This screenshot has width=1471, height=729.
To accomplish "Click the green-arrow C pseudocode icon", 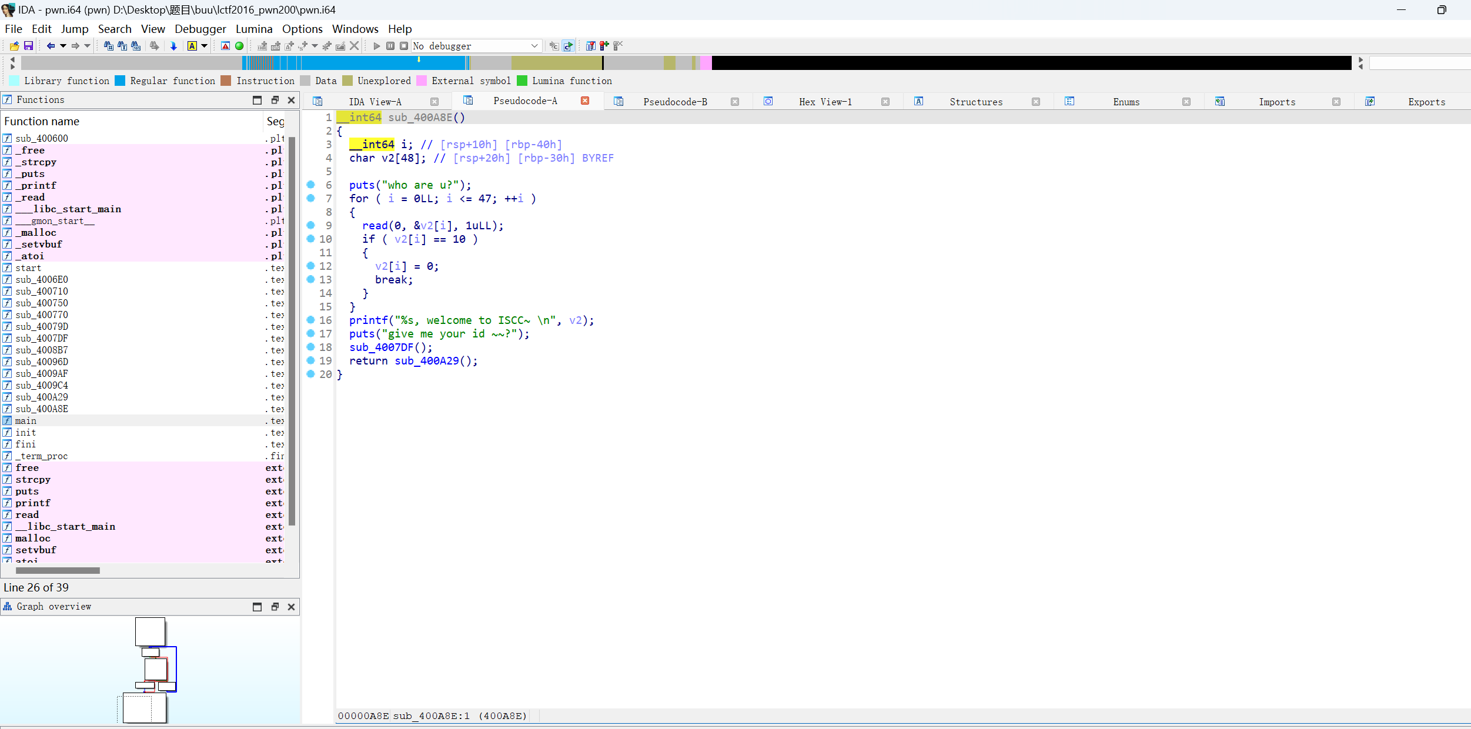I will coord(568,46).
